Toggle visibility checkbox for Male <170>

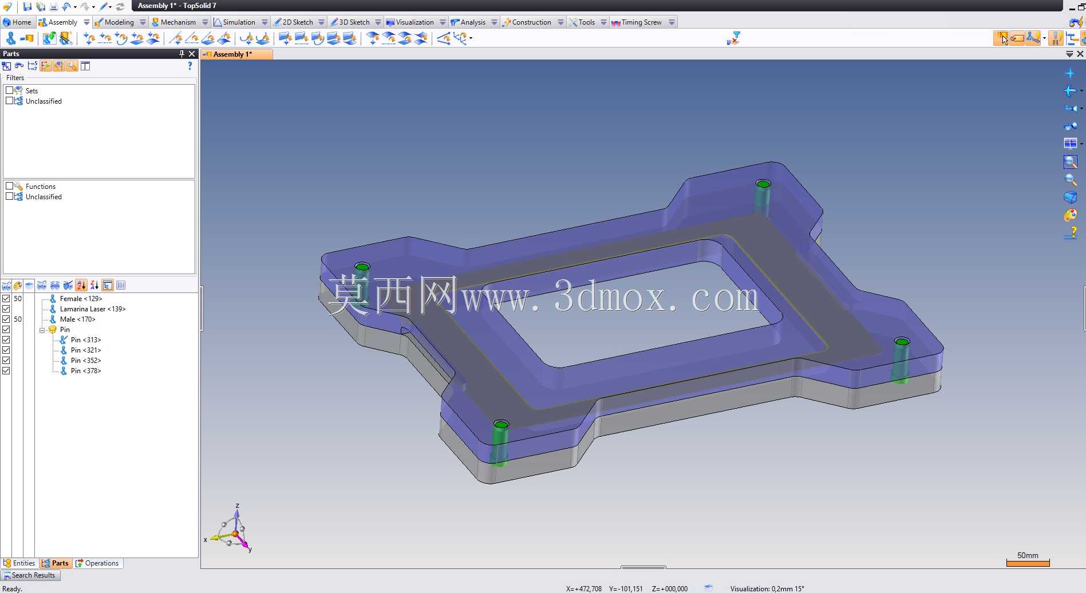click(6, 319)
